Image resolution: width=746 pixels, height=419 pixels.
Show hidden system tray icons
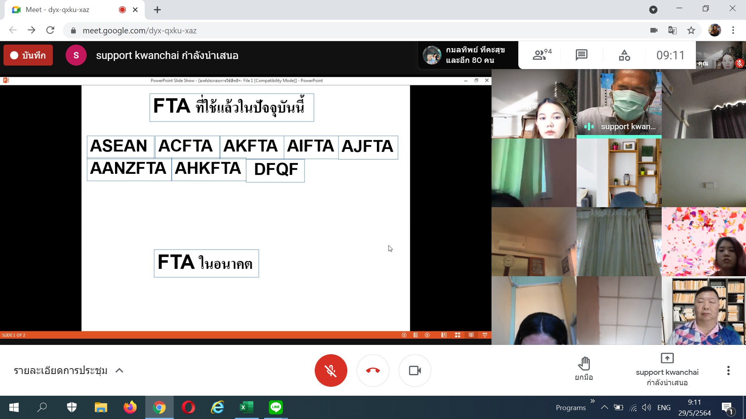point(604,407)
